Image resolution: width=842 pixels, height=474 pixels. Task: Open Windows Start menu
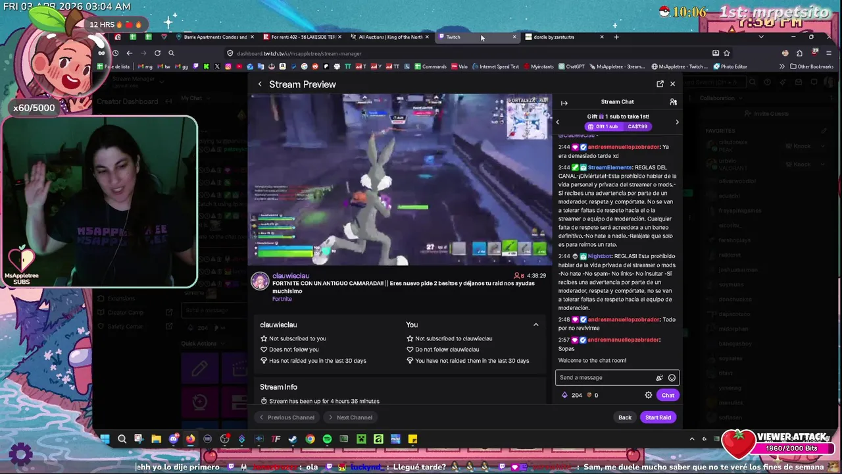point(105,439)
